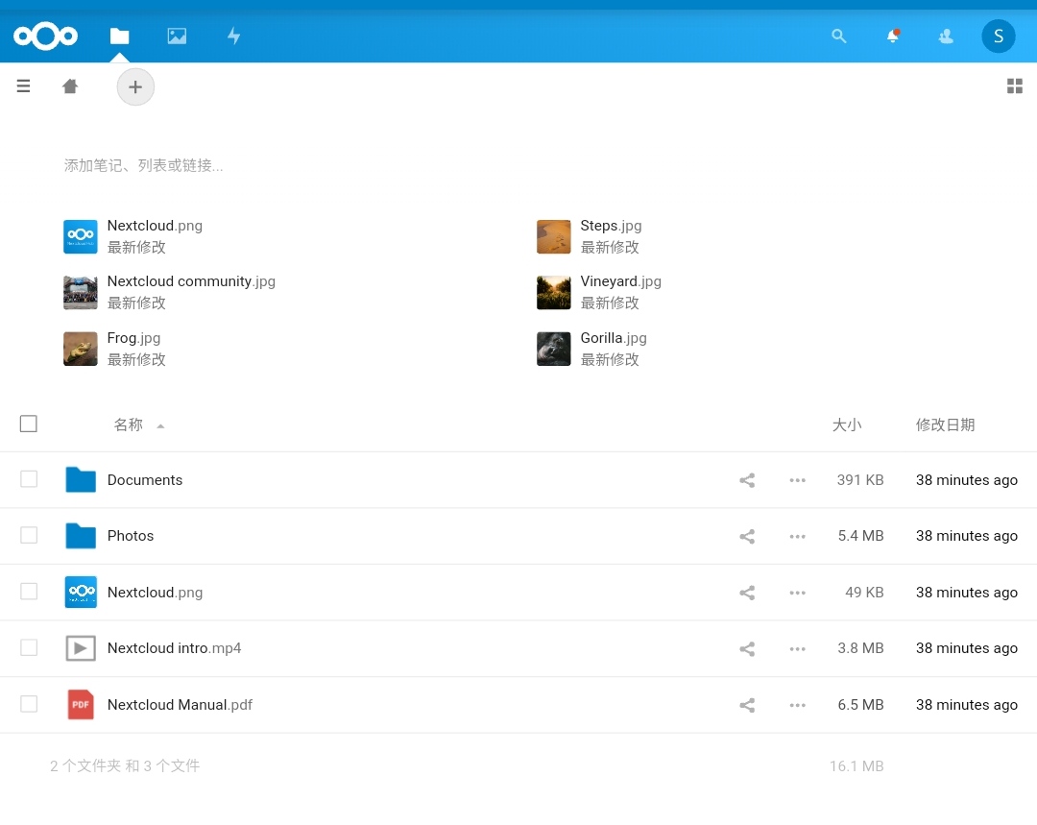Click the video play icon of Nextcloud intro.mp4
This screenshot has width=1037, height=825.
[81, 648]
